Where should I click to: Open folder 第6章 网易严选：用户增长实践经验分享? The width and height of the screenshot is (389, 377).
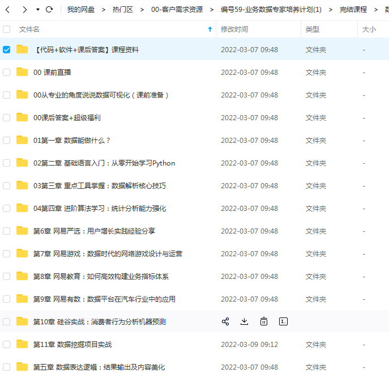[x=94, y=231]
